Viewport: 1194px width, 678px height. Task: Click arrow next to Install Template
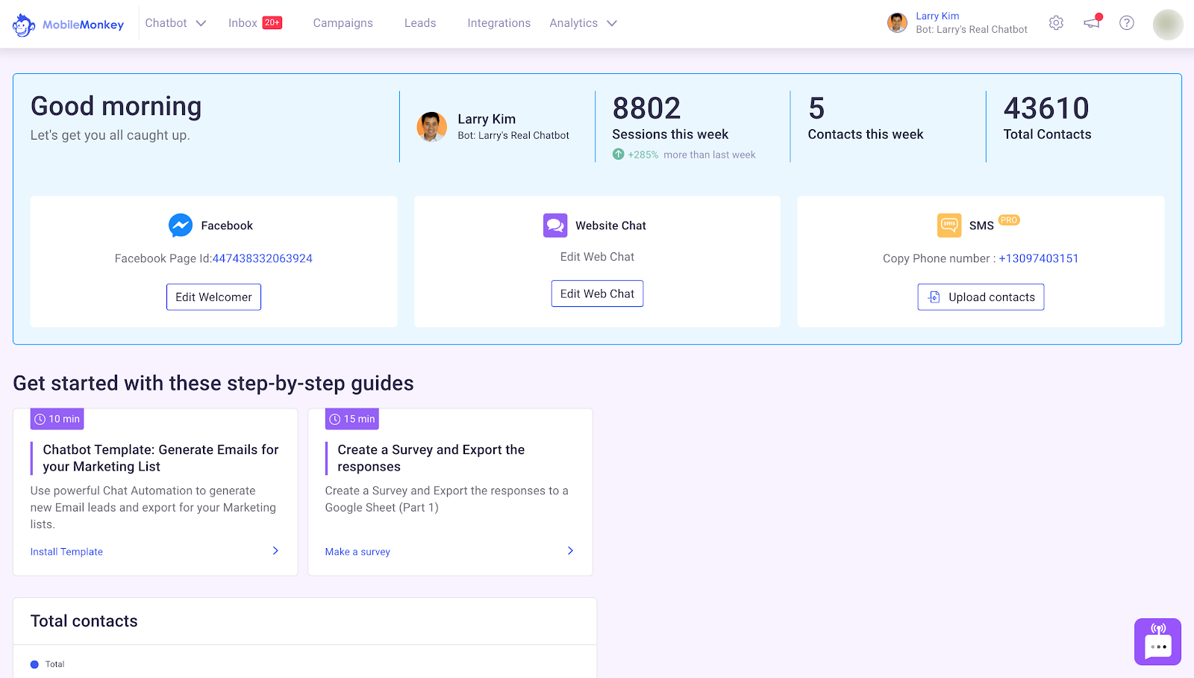275,551
